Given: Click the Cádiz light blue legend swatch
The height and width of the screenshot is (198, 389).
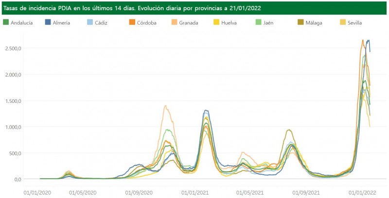Looking at the screenshot, I should point(90,22).
